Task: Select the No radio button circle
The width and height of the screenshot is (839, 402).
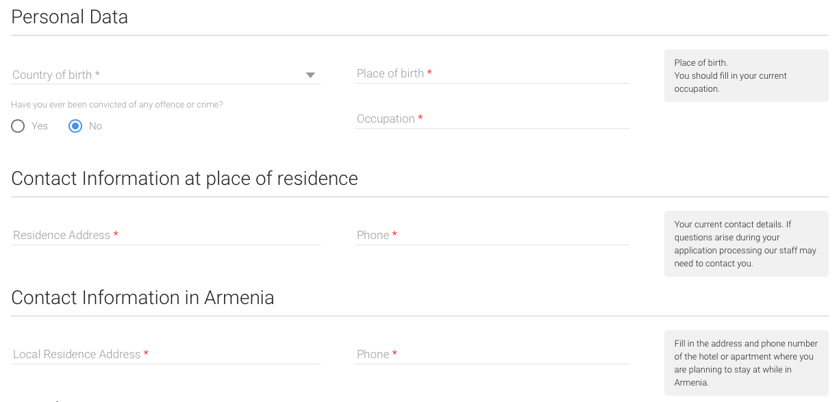Action: point(75,126)
